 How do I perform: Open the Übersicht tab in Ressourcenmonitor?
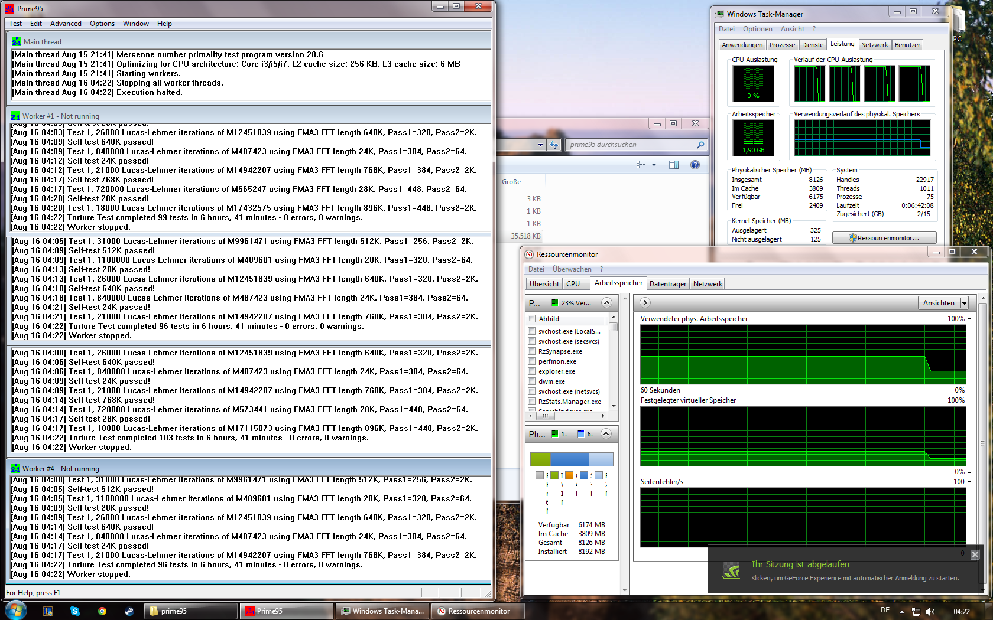[x=544, y=284]
